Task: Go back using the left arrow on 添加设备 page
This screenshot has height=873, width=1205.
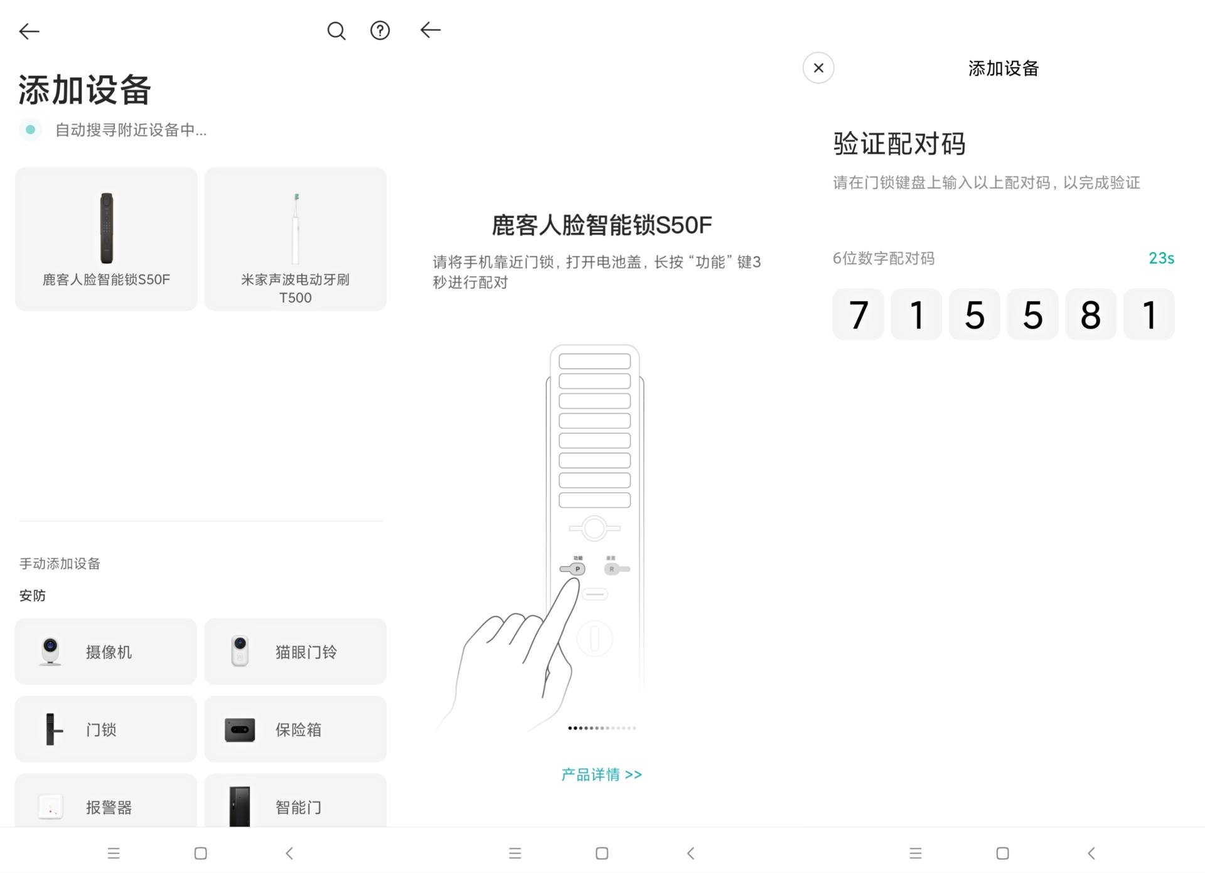Action: tap(28, 30)
